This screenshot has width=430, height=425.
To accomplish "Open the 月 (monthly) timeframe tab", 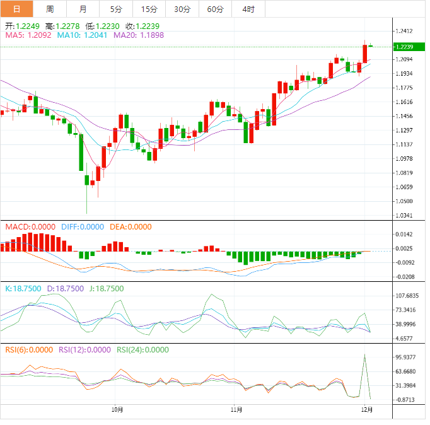I will tap(83, 9).
